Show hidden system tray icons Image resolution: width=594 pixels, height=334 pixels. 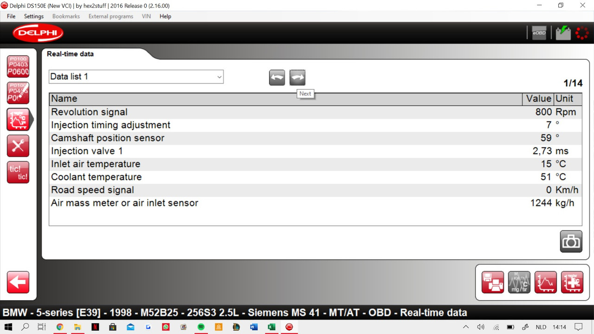466,327
